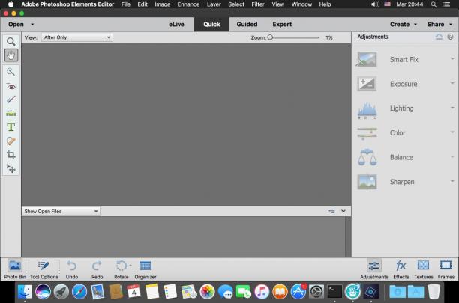Select the Whiten Teeth tool
This screenshot has width=459, height=303.
[10, 100]
